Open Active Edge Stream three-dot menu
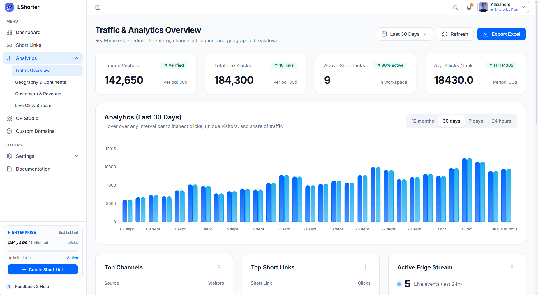538x295 pixels. pyautogui.click(x=512, y=267)
